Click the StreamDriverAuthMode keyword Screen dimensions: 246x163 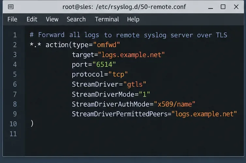pos(111,104)
